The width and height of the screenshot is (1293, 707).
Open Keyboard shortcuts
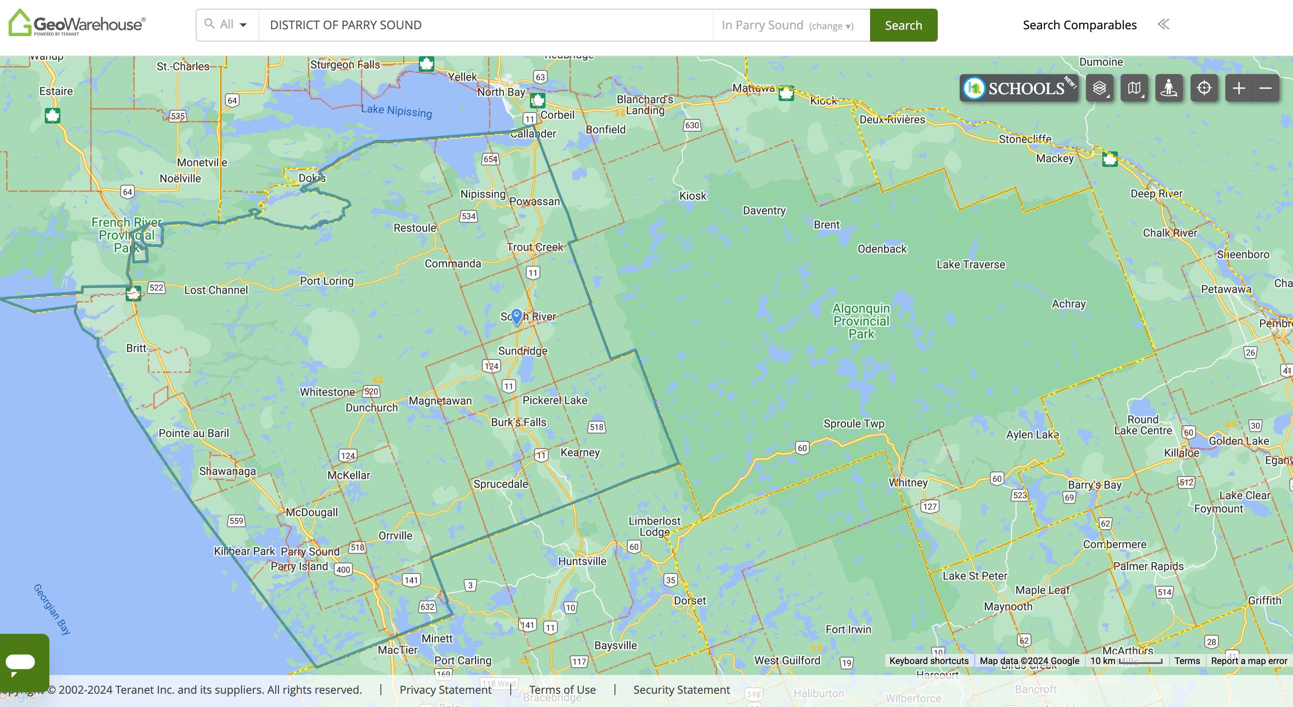coord(929,661)
